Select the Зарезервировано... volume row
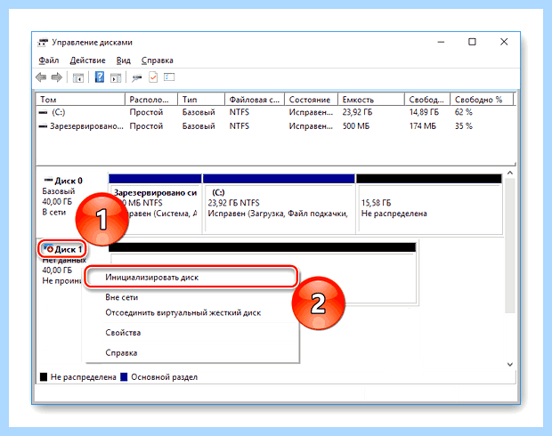 [x=275, y=126]
